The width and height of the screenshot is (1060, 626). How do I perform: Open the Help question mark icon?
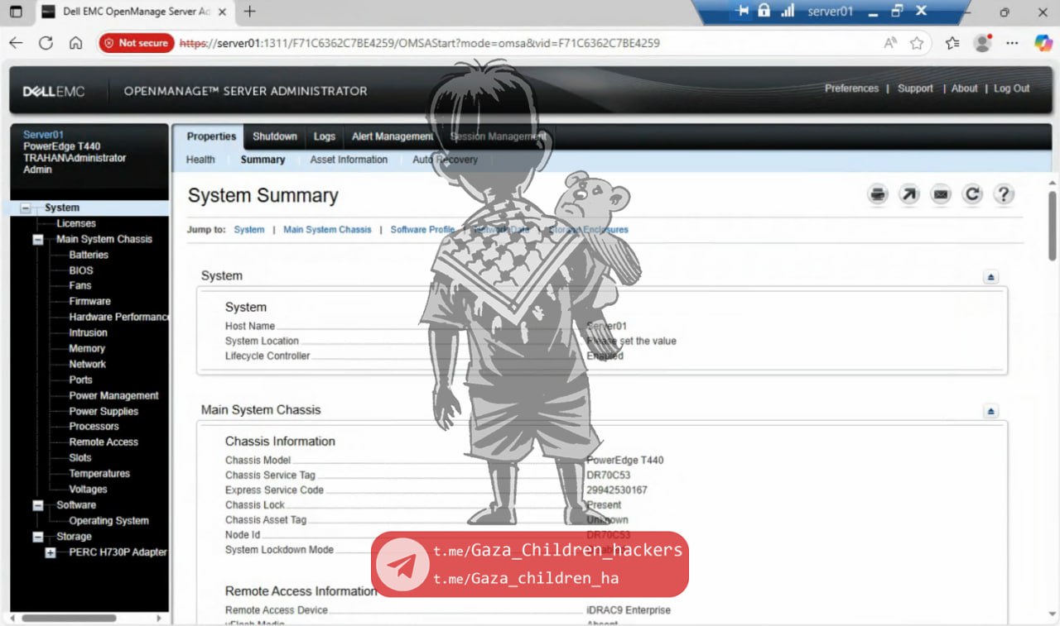pyautogui.click(x=1004, y=194)
